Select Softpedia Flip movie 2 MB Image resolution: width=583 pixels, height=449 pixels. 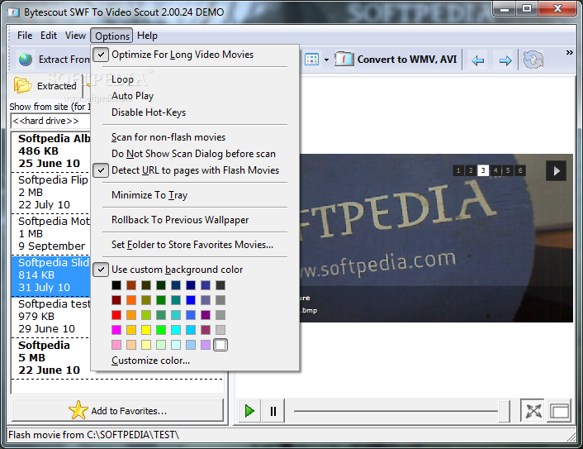click(51, 192)
